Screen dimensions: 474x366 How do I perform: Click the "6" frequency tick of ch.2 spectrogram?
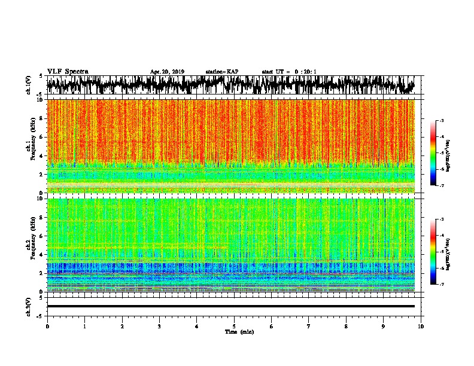(42, 236)
